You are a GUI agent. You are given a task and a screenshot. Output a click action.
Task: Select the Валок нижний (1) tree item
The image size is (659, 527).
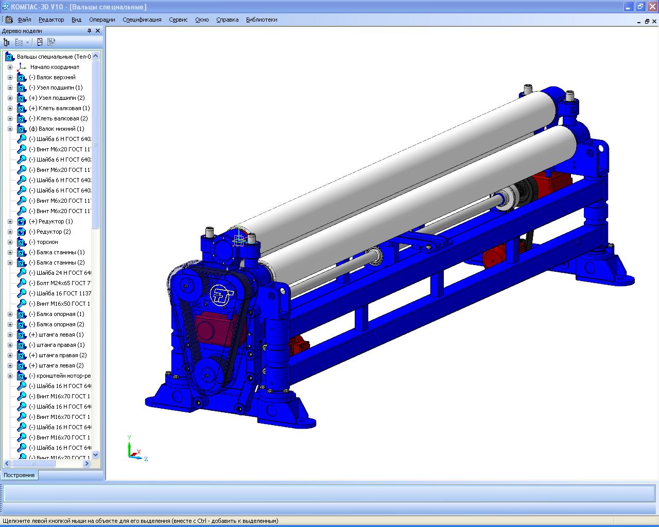tap(57, 129)
